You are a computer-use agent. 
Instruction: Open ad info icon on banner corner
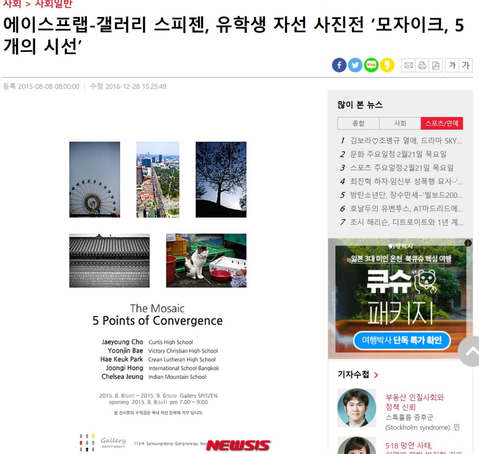468,243
